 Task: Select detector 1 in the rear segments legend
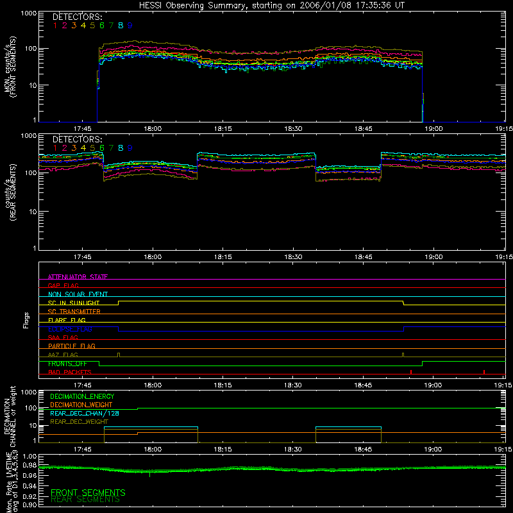coord(55,148)
